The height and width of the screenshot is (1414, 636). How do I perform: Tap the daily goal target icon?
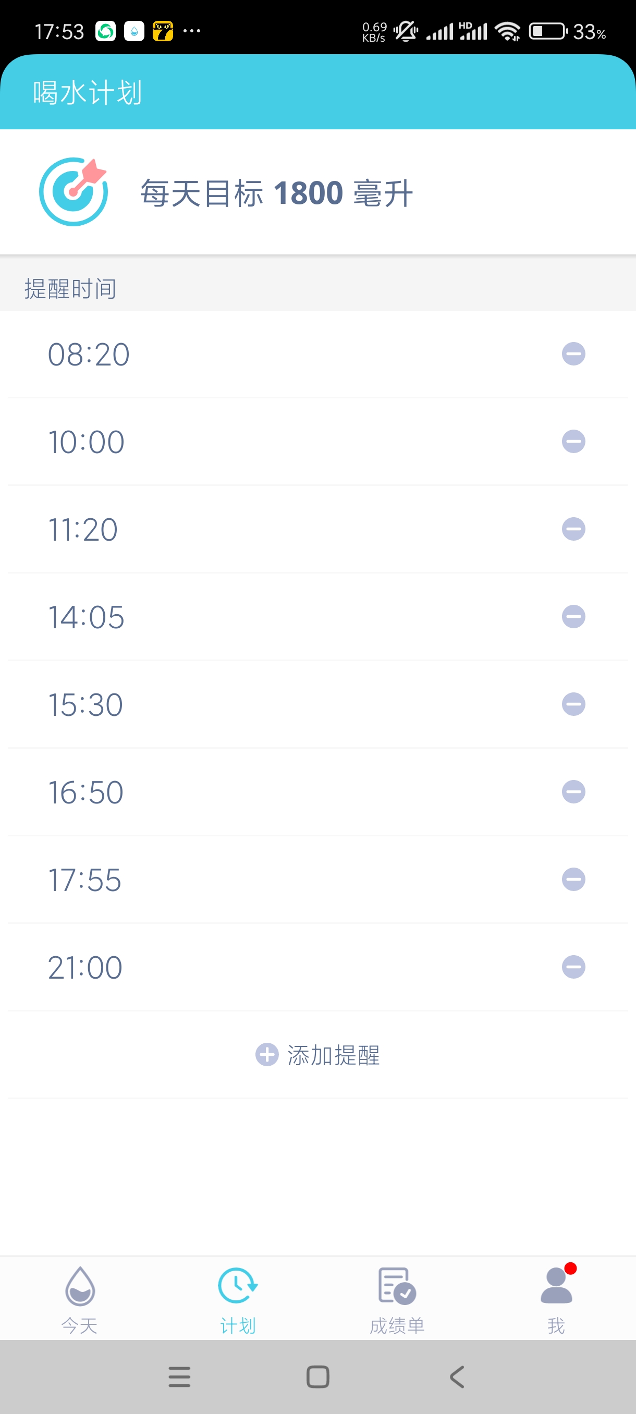pos(74,191)
